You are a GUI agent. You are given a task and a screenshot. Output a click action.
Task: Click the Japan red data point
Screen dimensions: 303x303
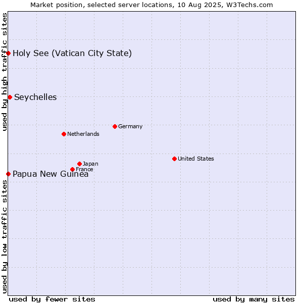(x=79, y=164)
